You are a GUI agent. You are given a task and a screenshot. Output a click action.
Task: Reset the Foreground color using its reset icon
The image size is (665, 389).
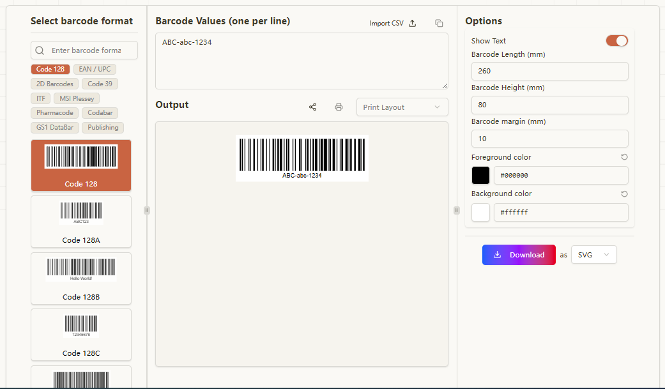624,156
